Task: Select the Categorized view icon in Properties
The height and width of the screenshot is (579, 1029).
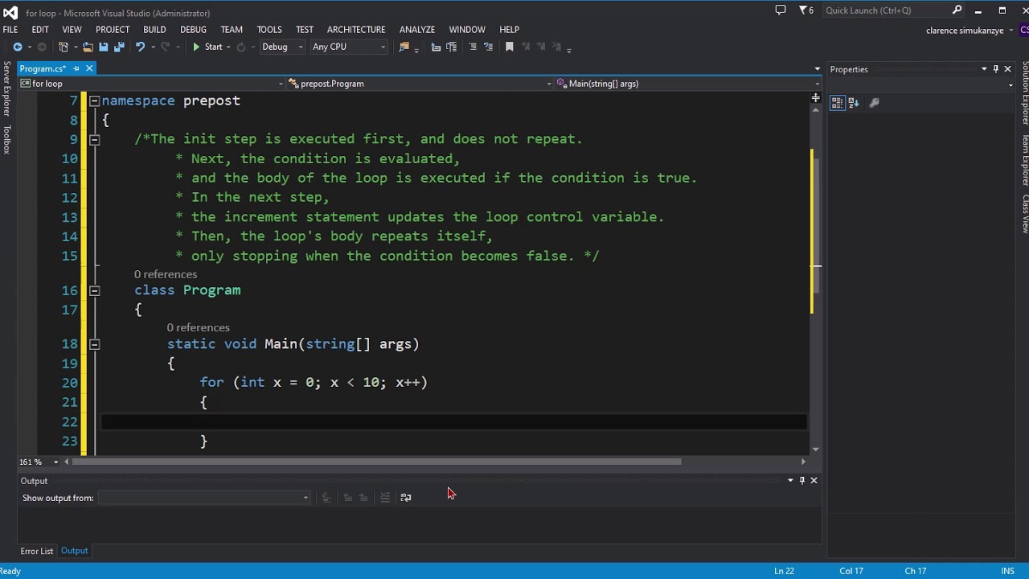Action: tap(837, 102)
